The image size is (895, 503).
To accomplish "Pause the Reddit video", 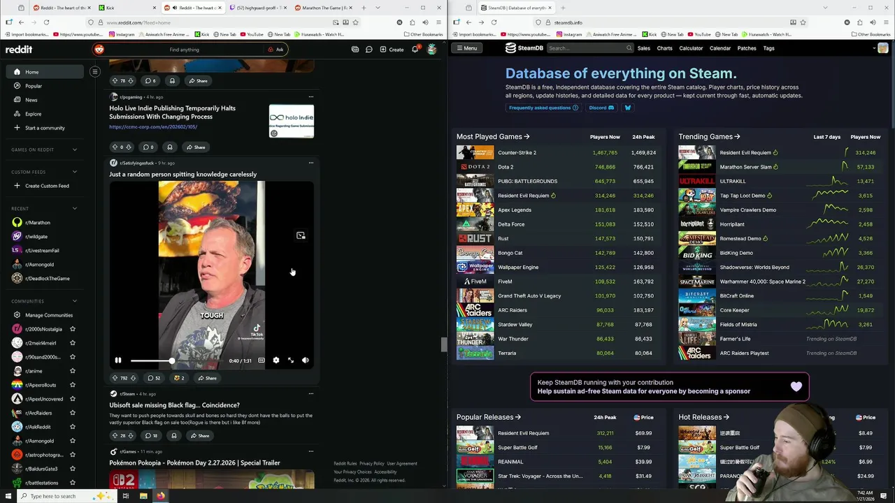I will pyautogui.click(x=118, y=360).
